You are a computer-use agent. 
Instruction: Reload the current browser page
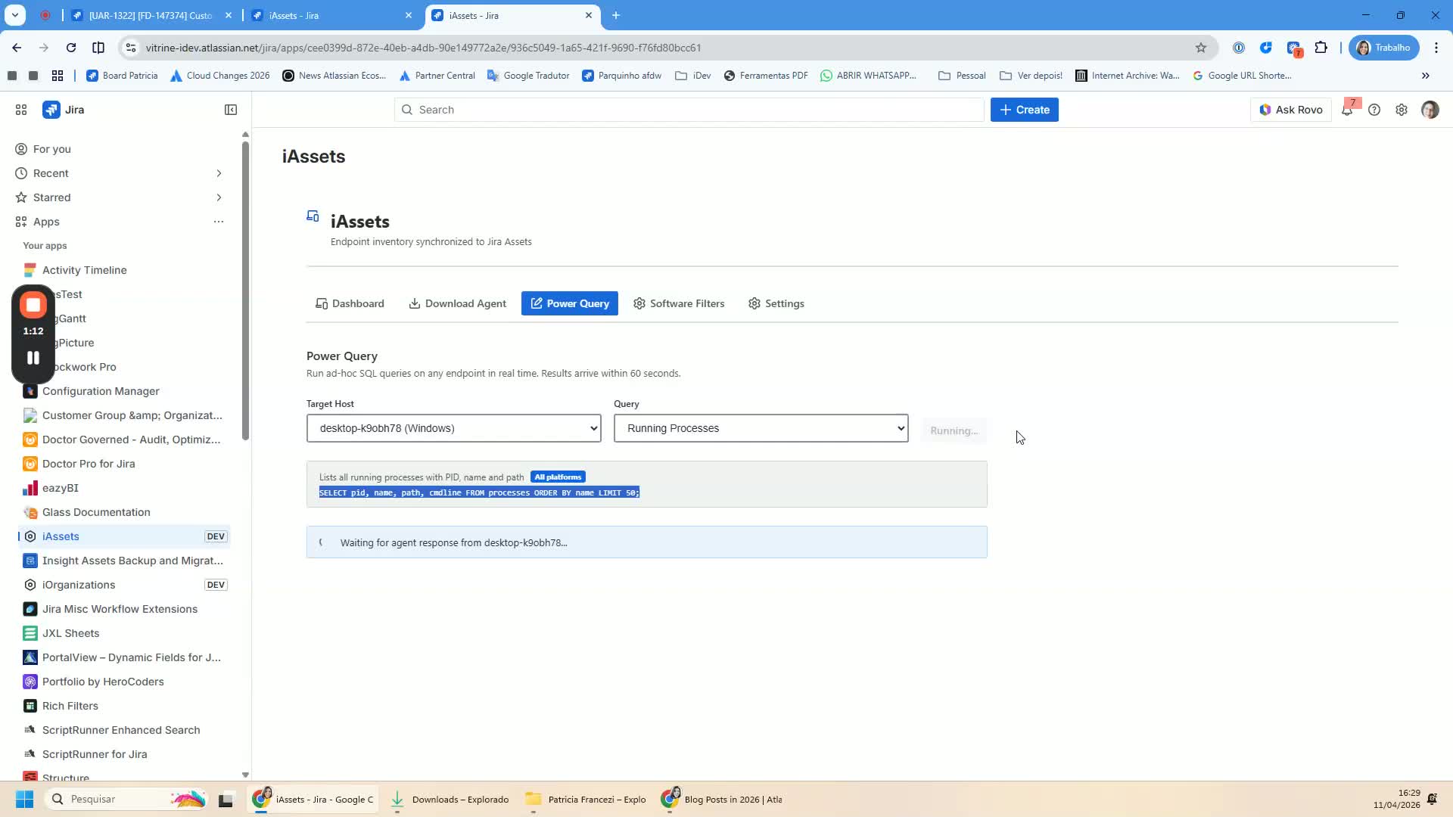pos(71,48)
